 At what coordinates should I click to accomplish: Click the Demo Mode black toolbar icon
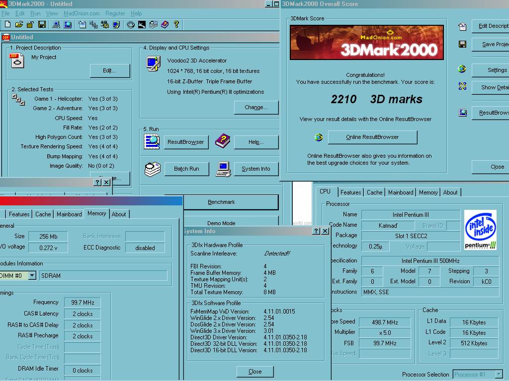[x=142, y=24]
